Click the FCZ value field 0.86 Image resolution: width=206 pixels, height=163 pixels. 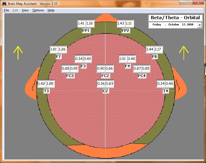109,68
